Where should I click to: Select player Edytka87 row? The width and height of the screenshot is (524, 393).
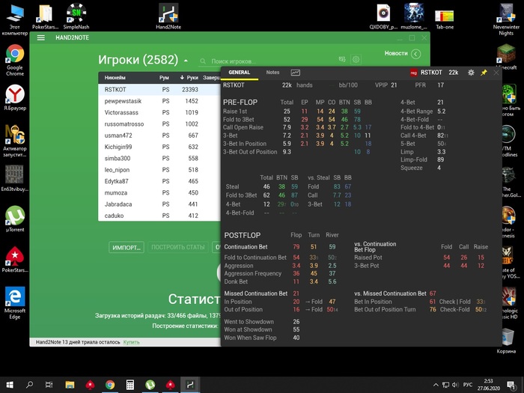pos(159,181)
